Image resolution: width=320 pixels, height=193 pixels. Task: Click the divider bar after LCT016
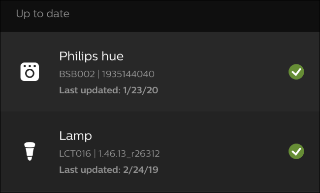click(x=95, y=154)
